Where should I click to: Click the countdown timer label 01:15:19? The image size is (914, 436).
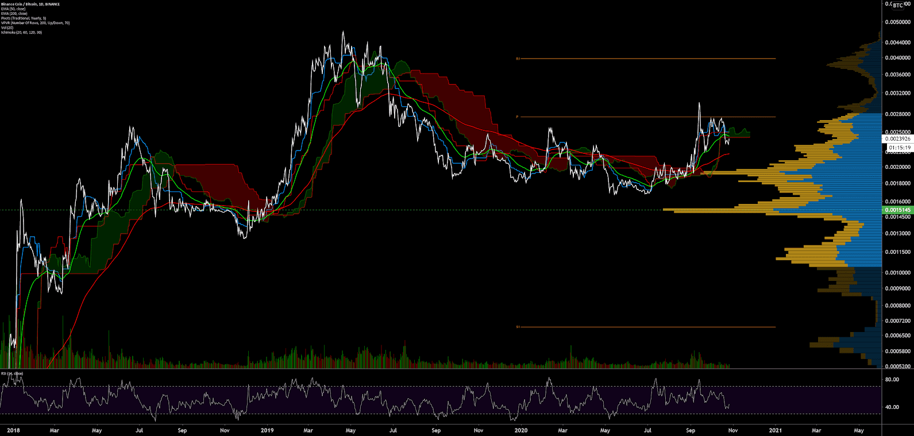tap(899, 148)
